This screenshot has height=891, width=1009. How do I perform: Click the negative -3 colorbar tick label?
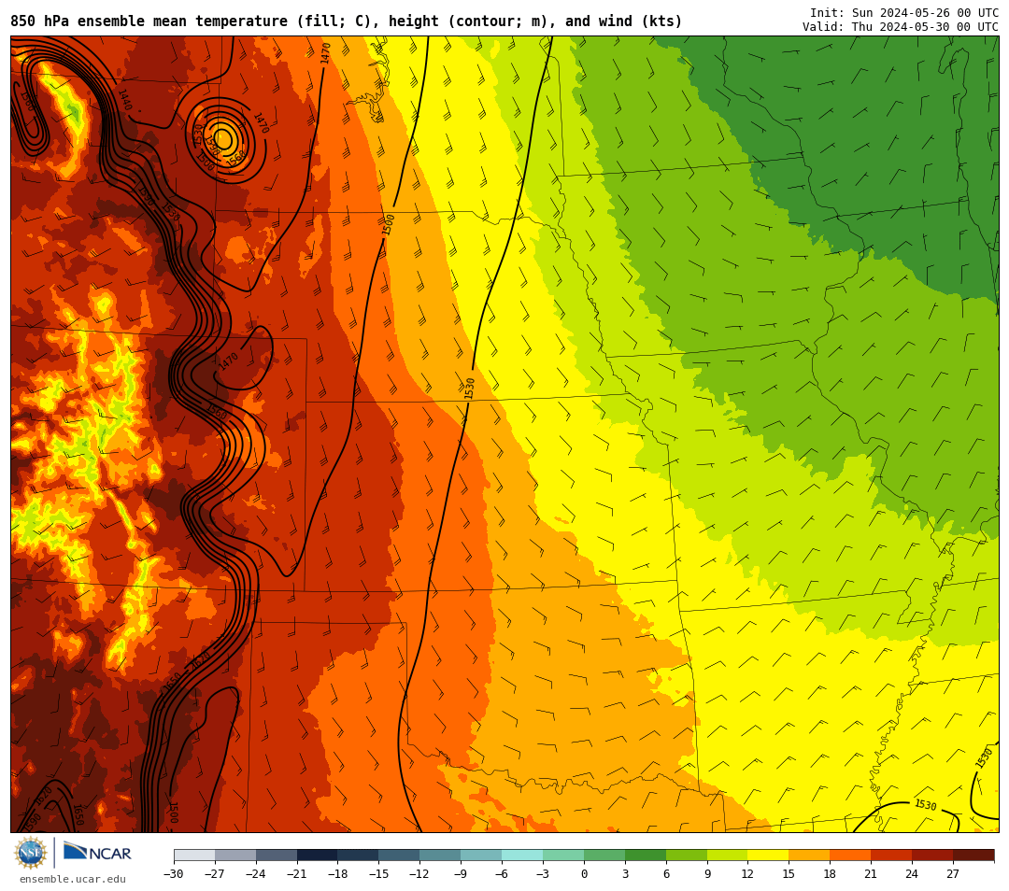(543, 873)
